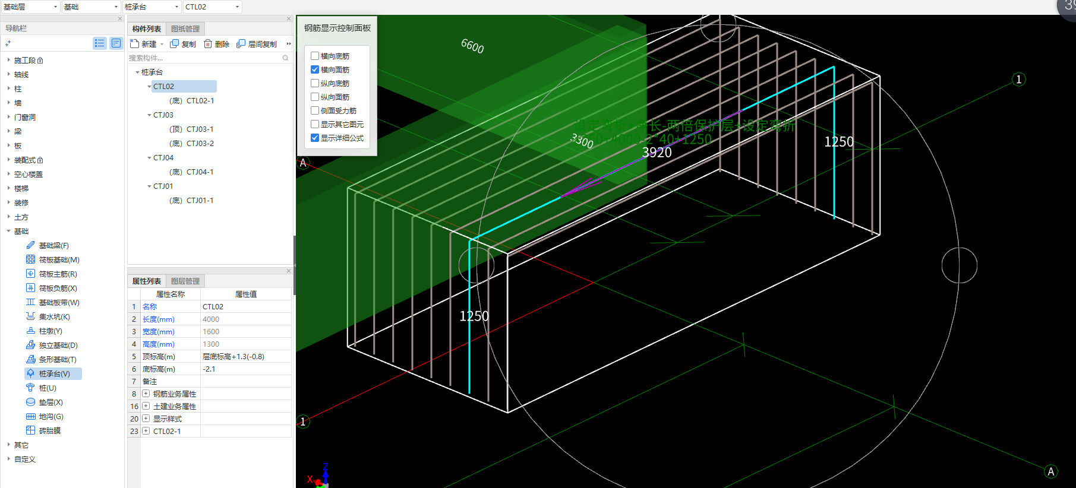Viewport: 1076px width, 488px height.
Task: Open the 新建 dropdown arrow
Action: click(x=162, y=44)
